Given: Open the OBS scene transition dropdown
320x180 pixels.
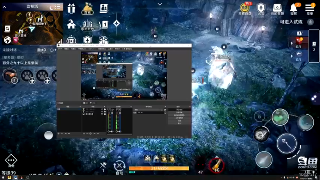Looking at the screenshot, I should (148, 110).
